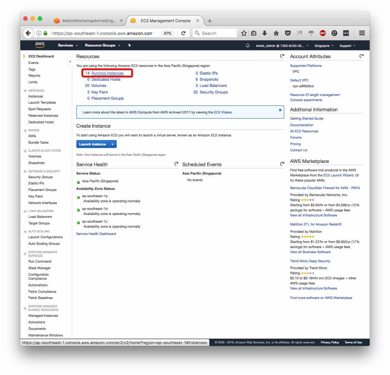
Task: Collapse the ELASTIC BLOCK STORE section
Action: (25, 151)
